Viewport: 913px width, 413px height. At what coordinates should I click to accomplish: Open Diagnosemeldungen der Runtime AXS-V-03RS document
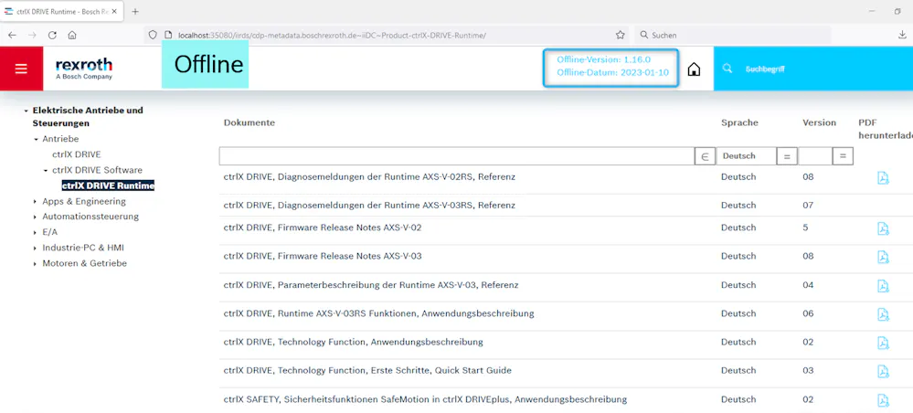369,206
